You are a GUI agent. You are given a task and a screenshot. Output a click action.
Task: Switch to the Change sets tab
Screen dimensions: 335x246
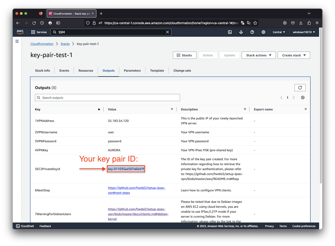click(x=182, y=71)
